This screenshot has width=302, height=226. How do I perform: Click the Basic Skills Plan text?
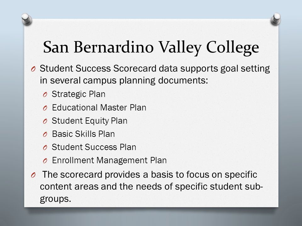[83, 134]
